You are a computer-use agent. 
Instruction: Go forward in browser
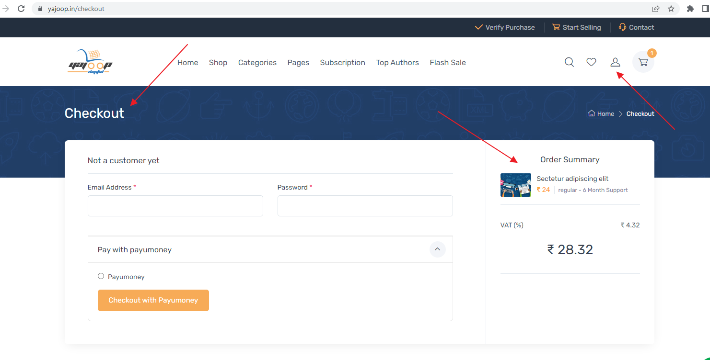6,9
